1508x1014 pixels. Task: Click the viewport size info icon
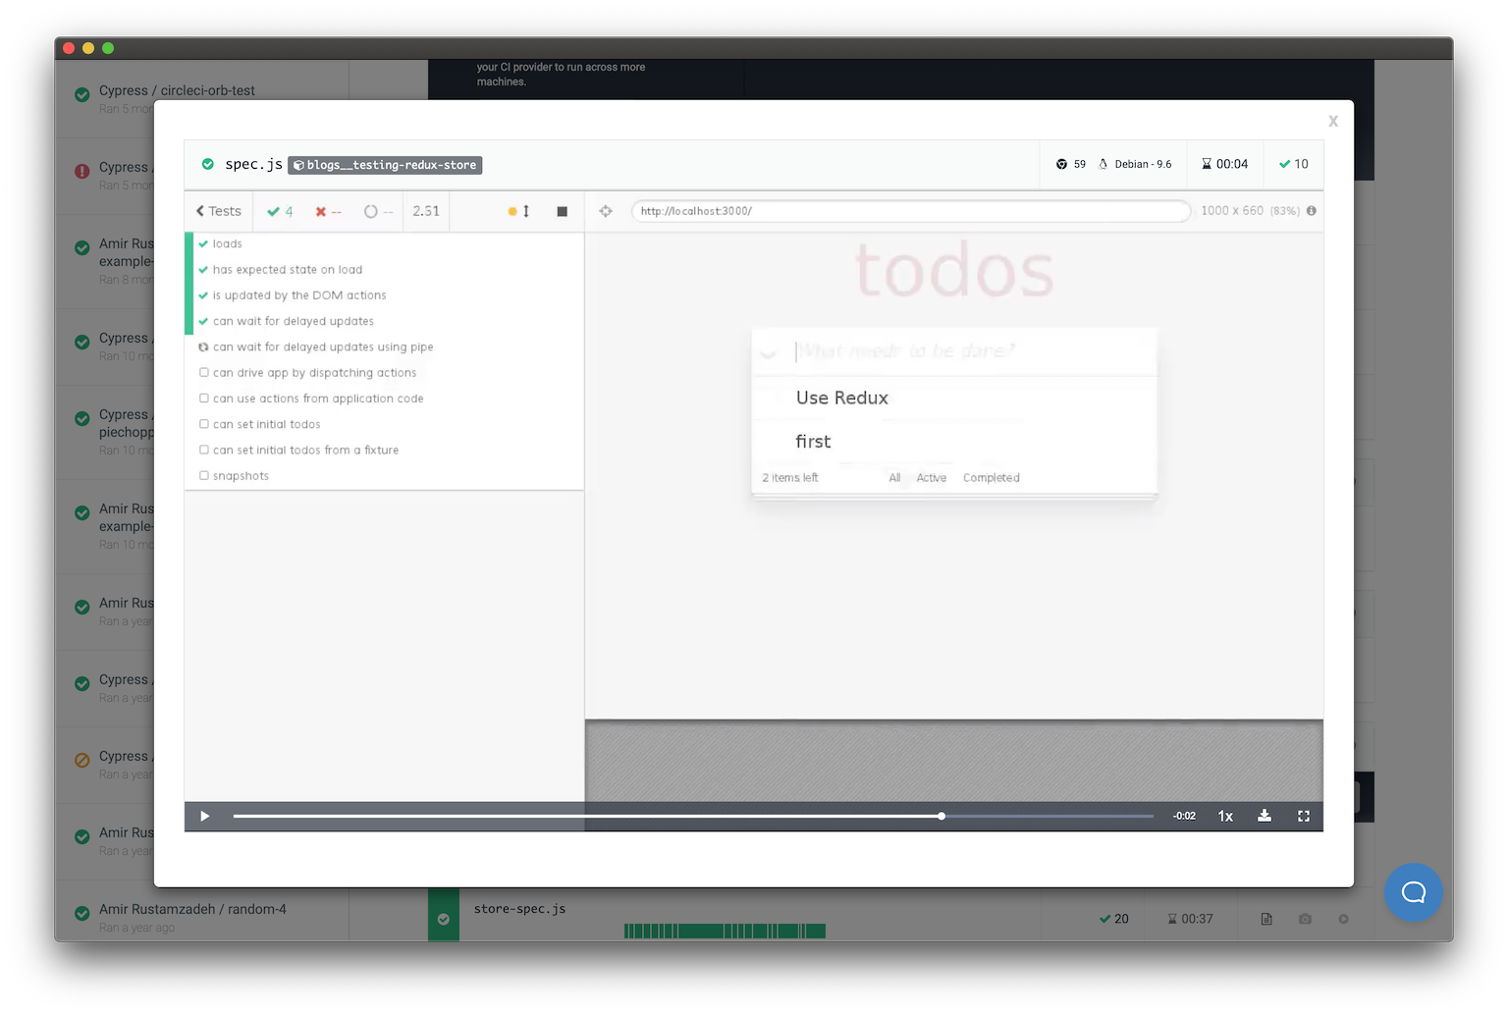click(1312, 211)
